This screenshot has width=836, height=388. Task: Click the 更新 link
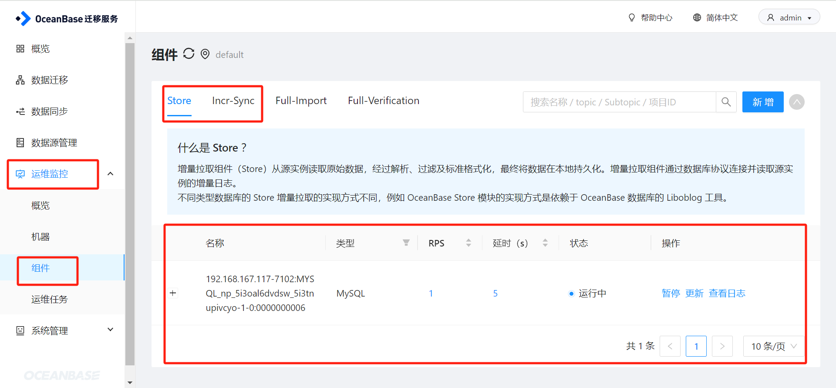(694, 294)
